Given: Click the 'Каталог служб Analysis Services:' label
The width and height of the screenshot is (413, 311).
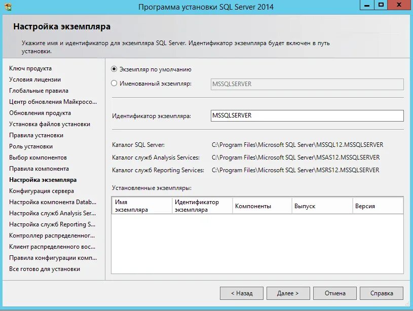Looking at the screenshot, I should tap(156, 158).
